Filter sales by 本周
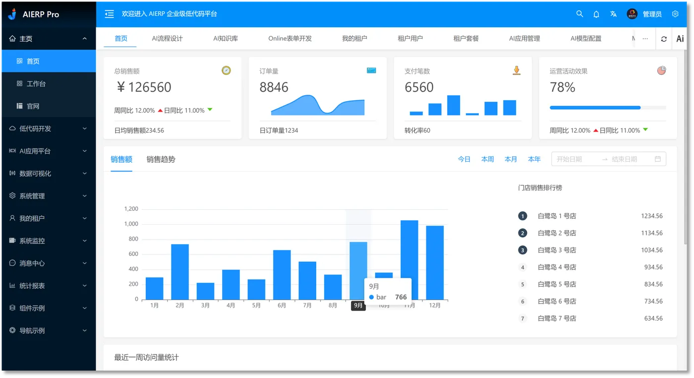 pyautogui.click(x=487, y=159)
